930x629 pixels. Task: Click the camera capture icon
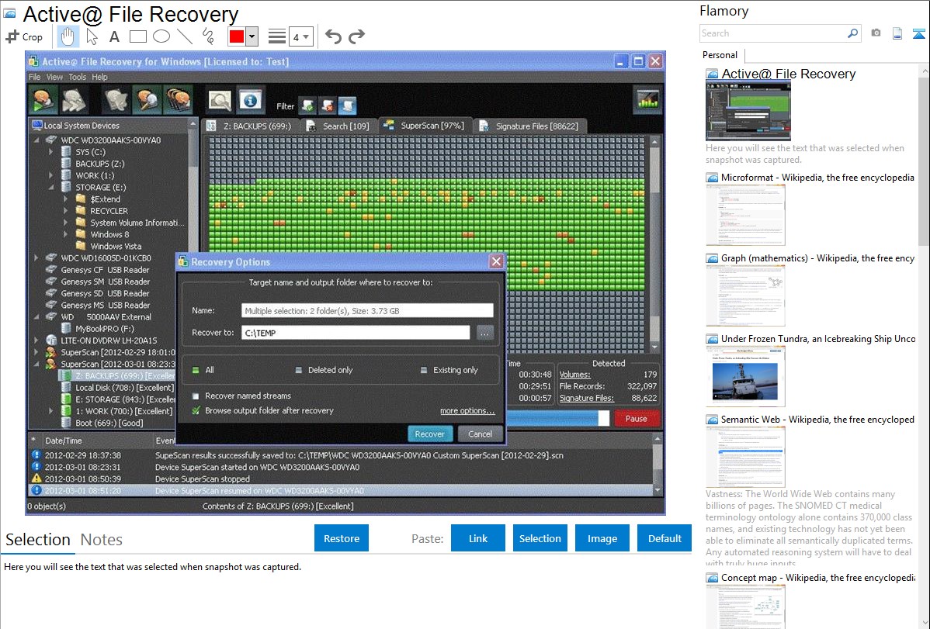click(876, 33)
